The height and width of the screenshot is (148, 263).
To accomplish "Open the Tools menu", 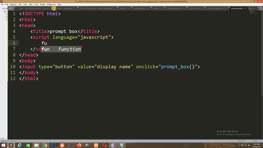I will point(36,5).
